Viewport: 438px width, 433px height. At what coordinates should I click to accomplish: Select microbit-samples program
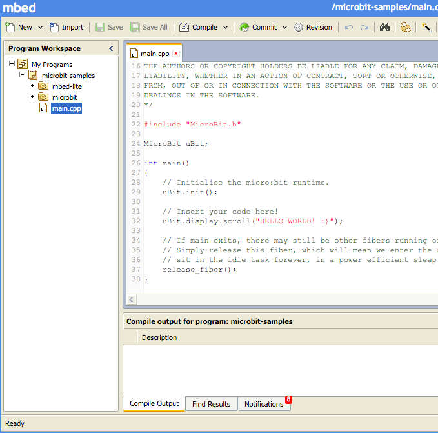pos(68,76)
